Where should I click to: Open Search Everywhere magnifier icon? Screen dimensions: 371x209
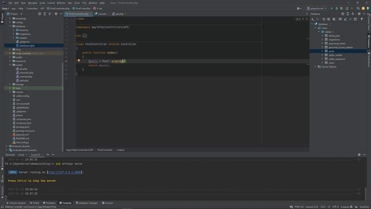(x=358, y=8)
